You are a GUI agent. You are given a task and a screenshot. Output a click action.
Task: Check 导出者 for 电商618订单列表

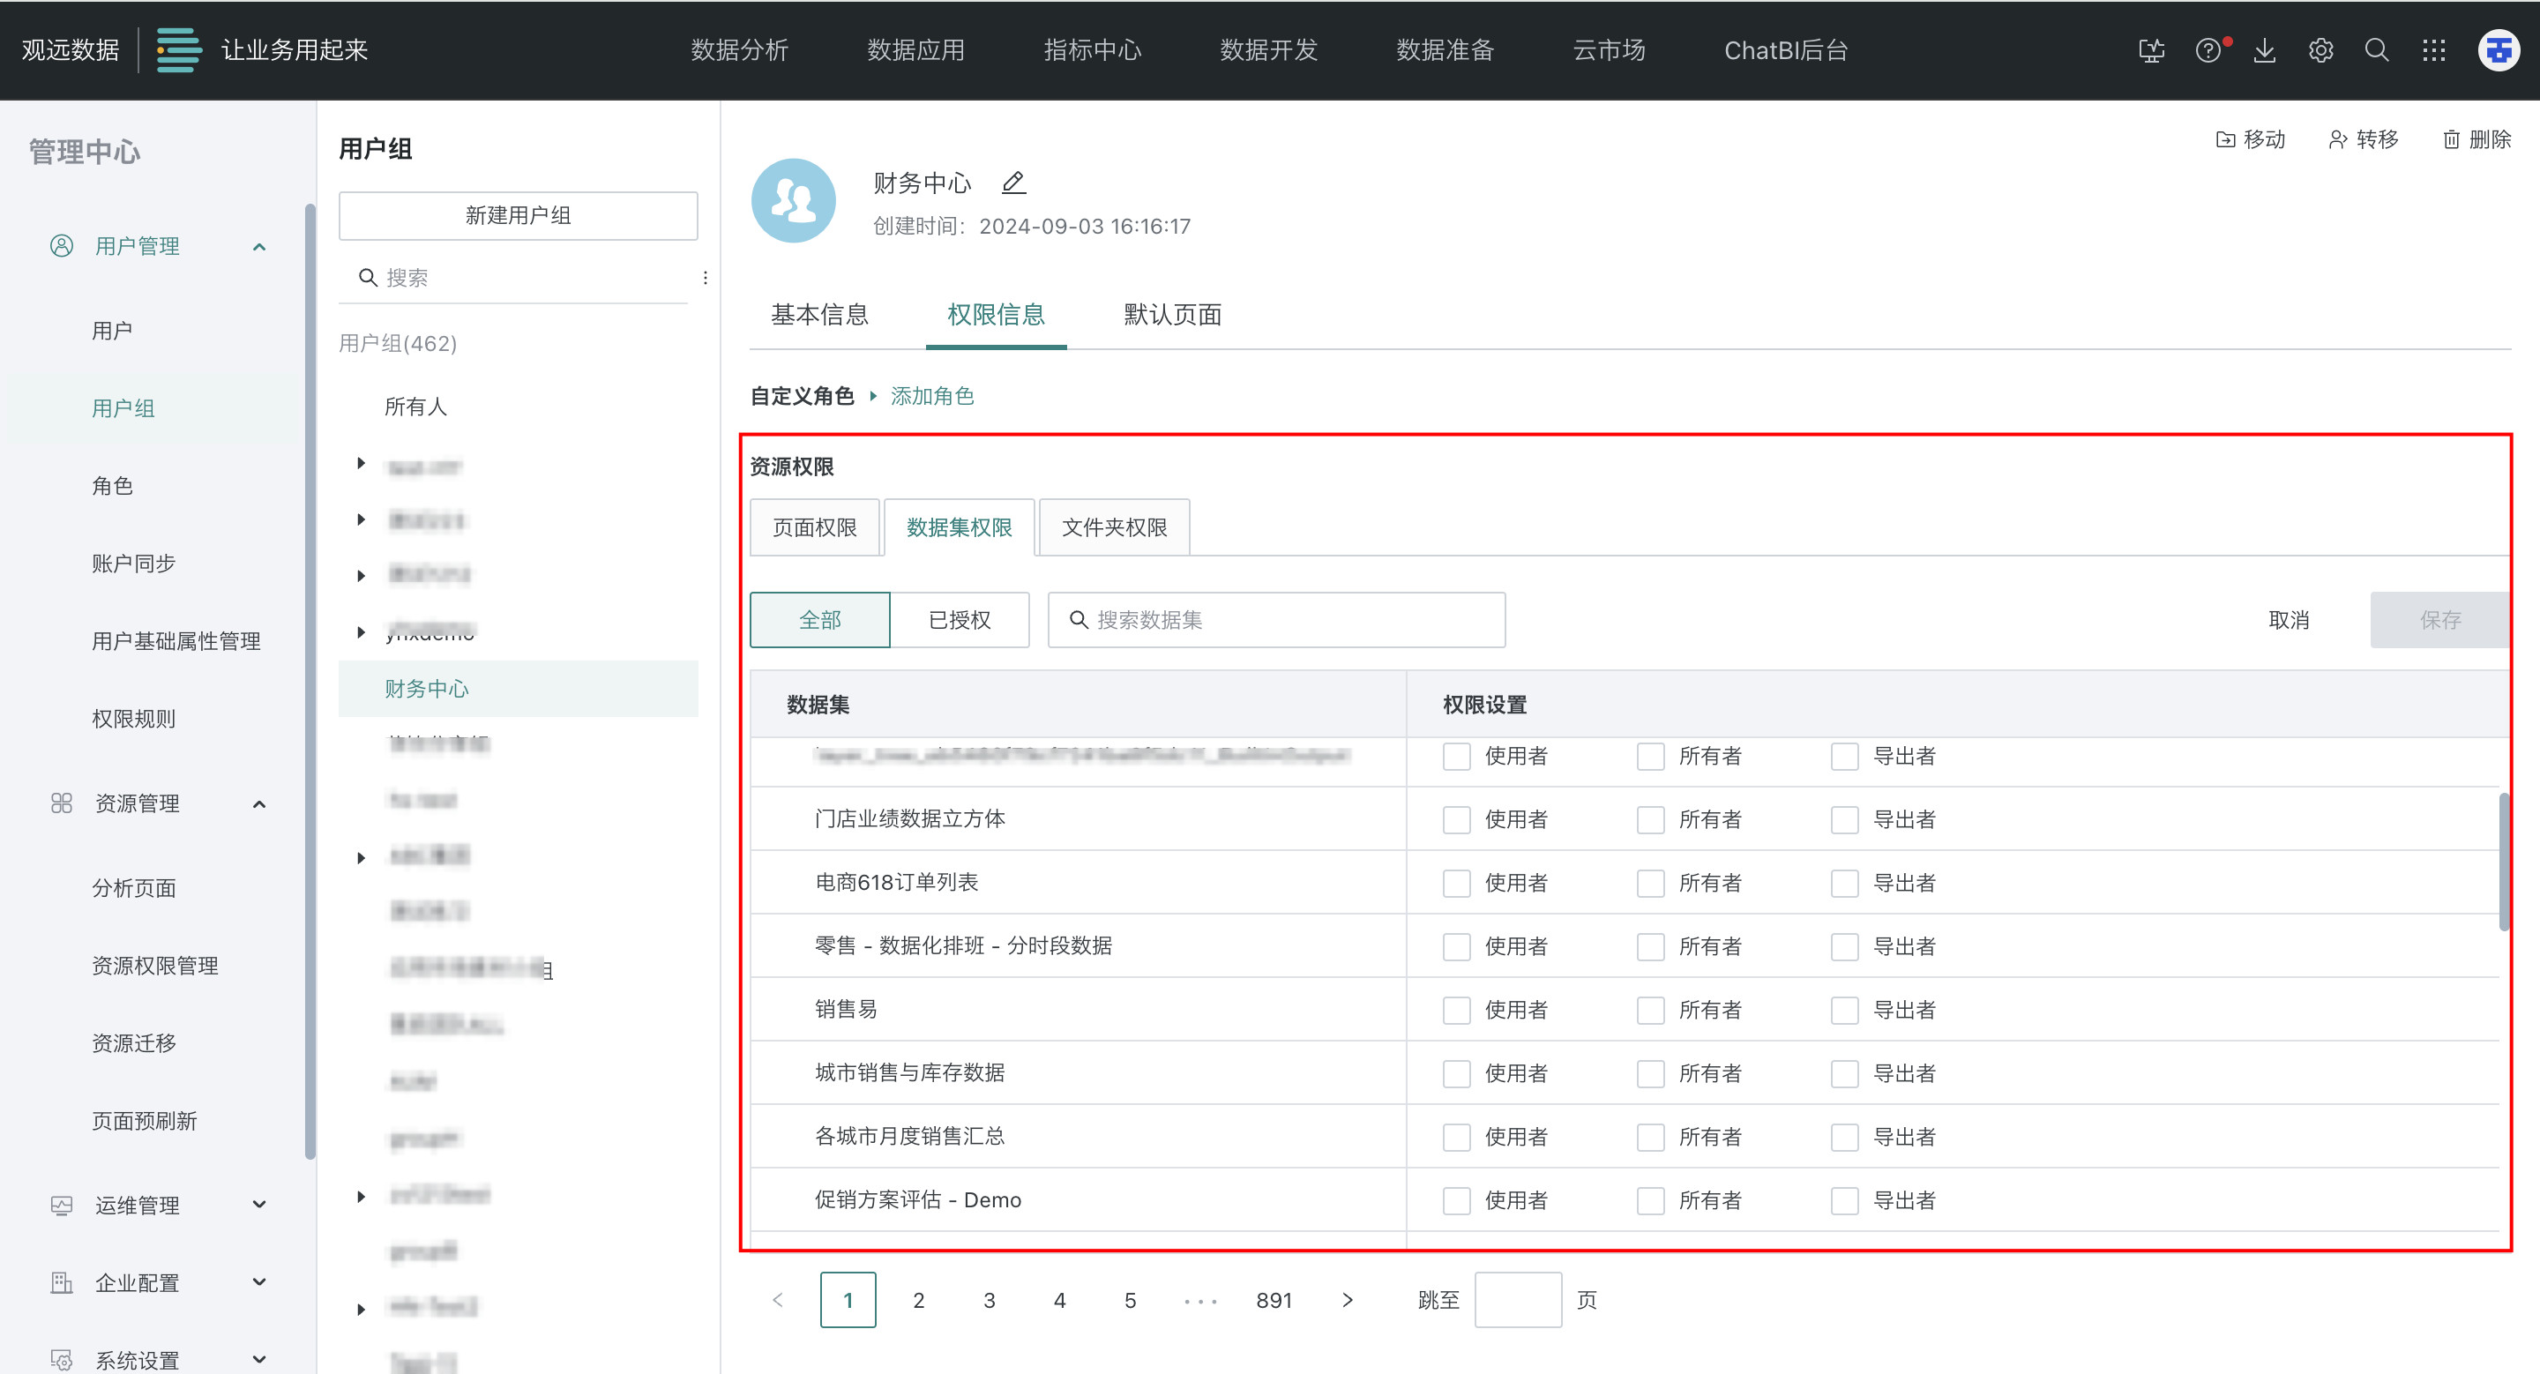pyautogui.click(x=1844, y=883)
